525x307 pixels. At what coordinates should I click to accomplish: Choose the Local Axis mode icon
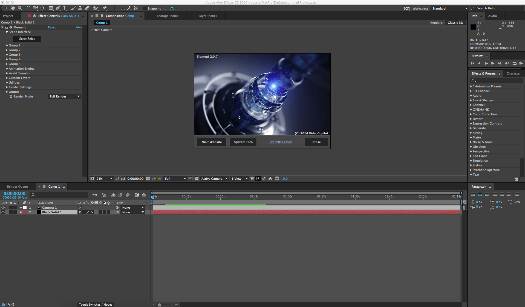pyautogui.click(x=123, y=8)
